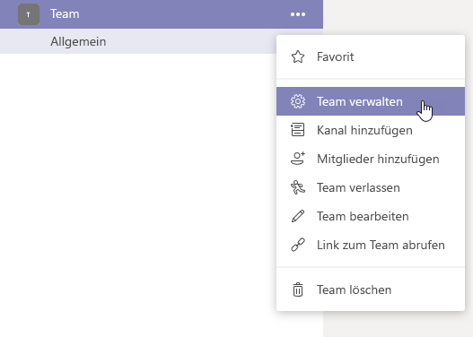Choose Team bearbeiten from the context menu
This screenshot has width=473, height=337.
pyautogui.click(x=371, y=216)
